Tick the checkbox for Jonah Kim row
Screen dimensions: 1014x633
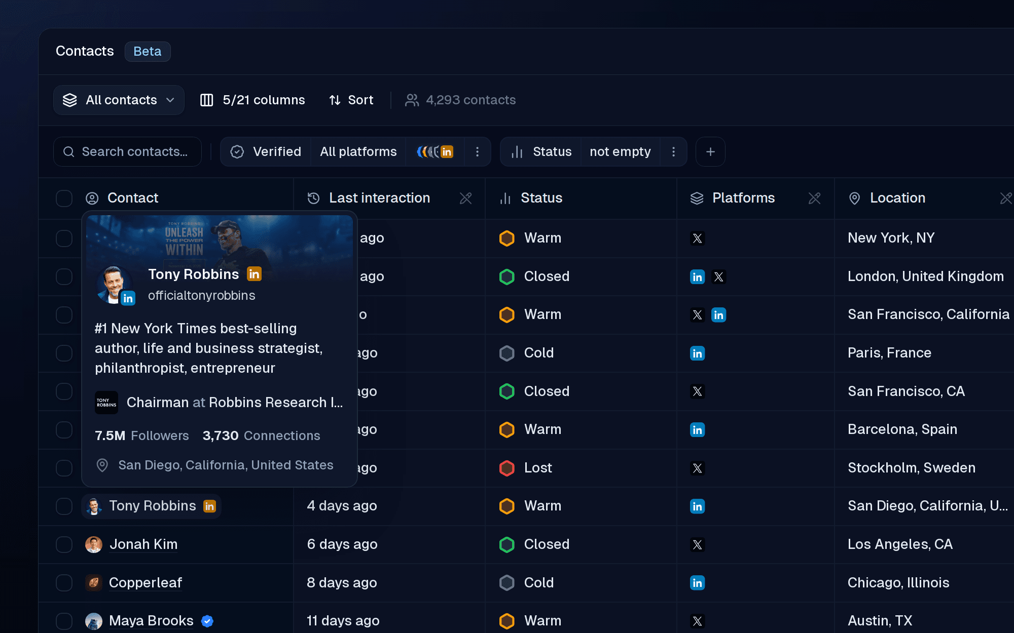64,544
